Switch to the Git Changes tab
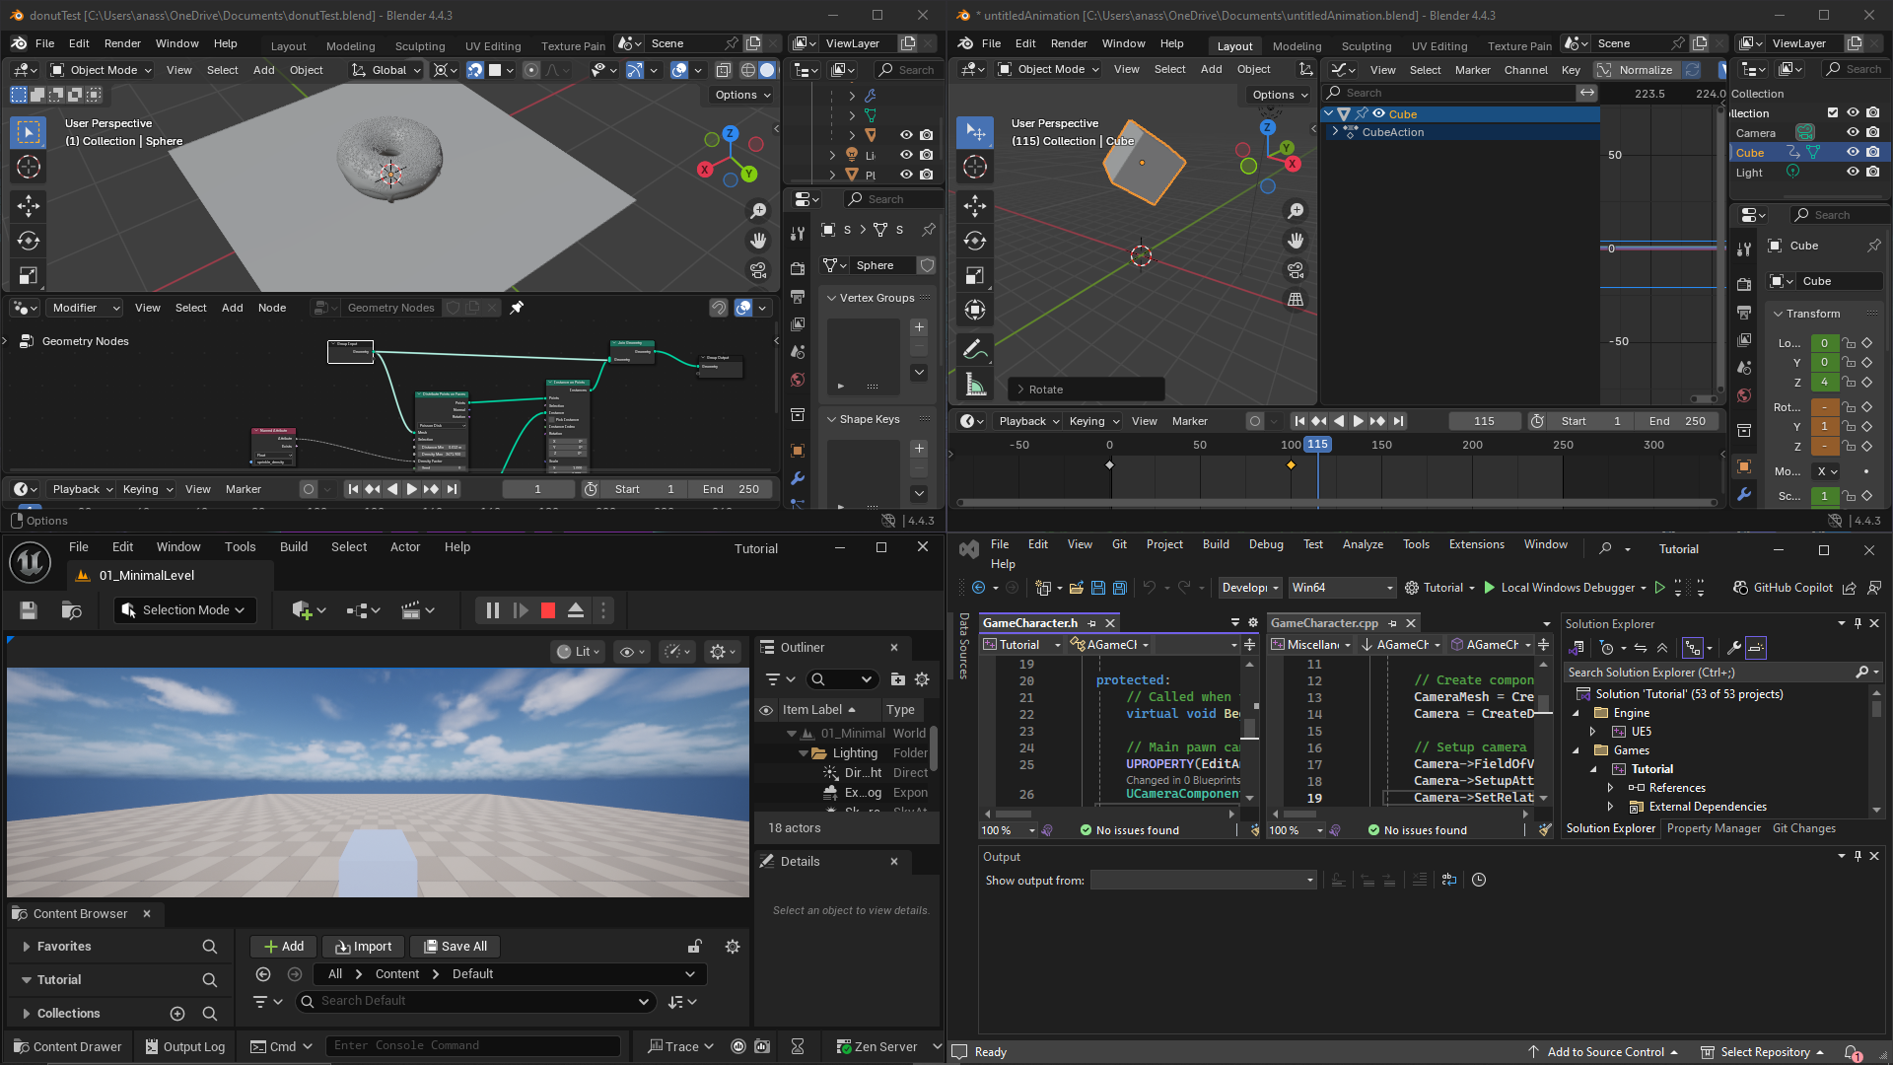Image resolution: width=1893 pixels, height=1065 pixels. tap(1803, 828)
